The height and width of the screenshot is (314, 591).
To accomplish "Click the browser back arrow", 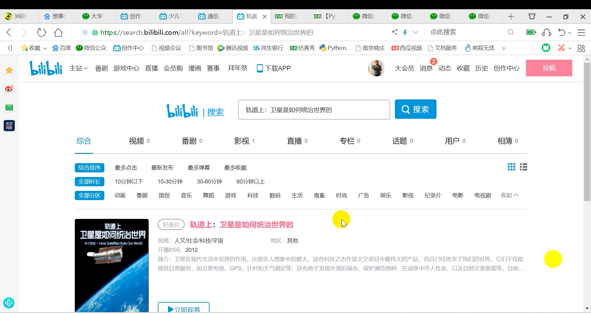I will pyautogui.click(x=9, y=32).
